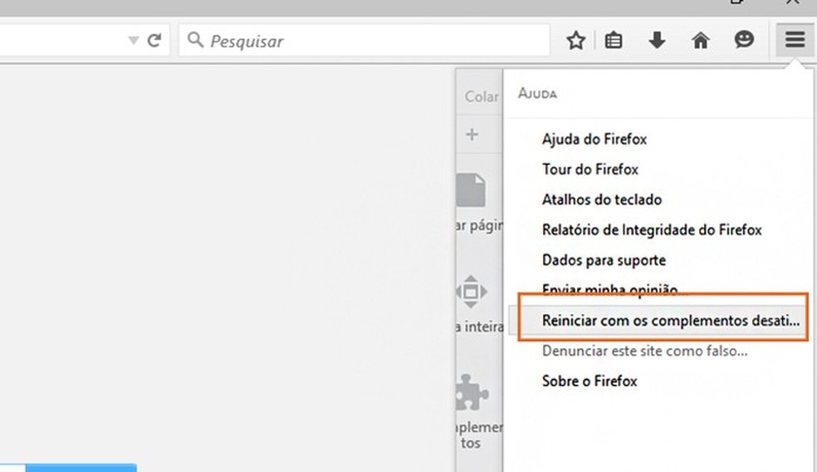Open the downloads arrow icon
817x472 pixels.
657,40
